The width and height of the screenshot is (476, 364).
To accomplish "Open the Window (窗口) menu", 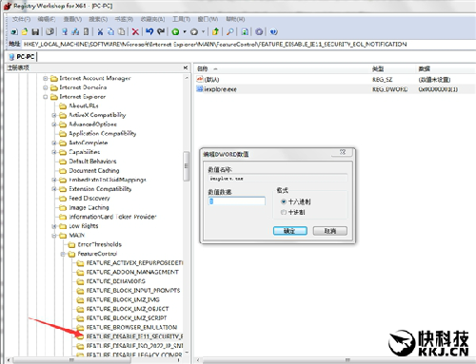I will [208, 19].
